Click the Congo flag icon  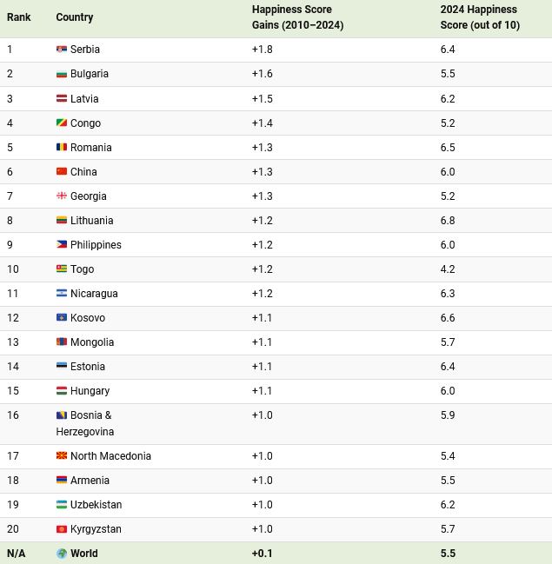tap(62, 123)
